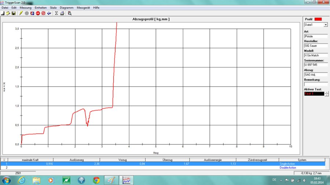Click the red circular cancel icon
This screenshot has width=330, height=185.
43,13
